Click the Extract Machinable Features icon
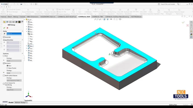193x108 pixels. [28, 12]
